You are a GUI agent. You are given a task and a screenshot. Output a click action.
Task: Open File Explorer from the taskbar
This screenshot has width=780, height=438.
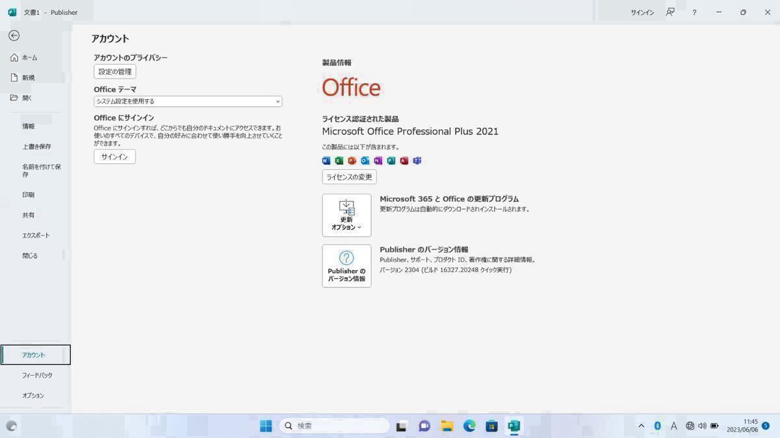click(x=447, y=426)
